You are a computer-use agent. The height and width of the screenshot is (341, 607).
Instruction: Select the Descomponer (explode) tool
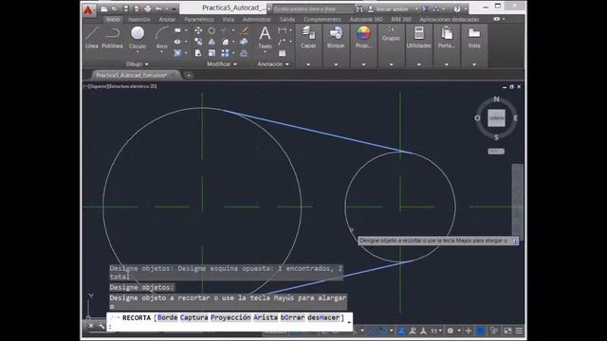244,42
